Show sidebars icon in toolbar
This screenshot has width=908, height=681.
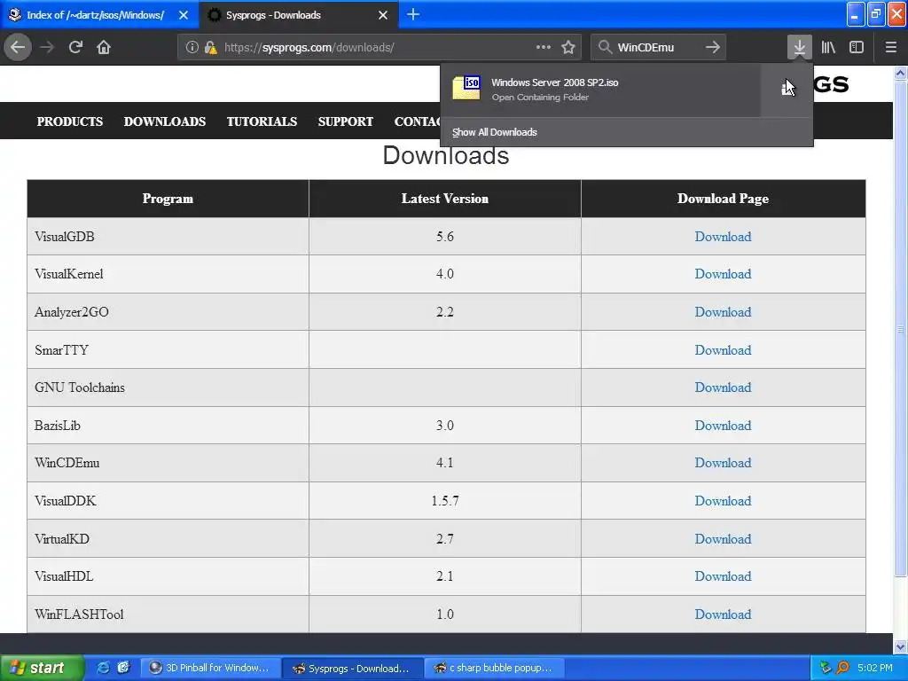point(857,47)
